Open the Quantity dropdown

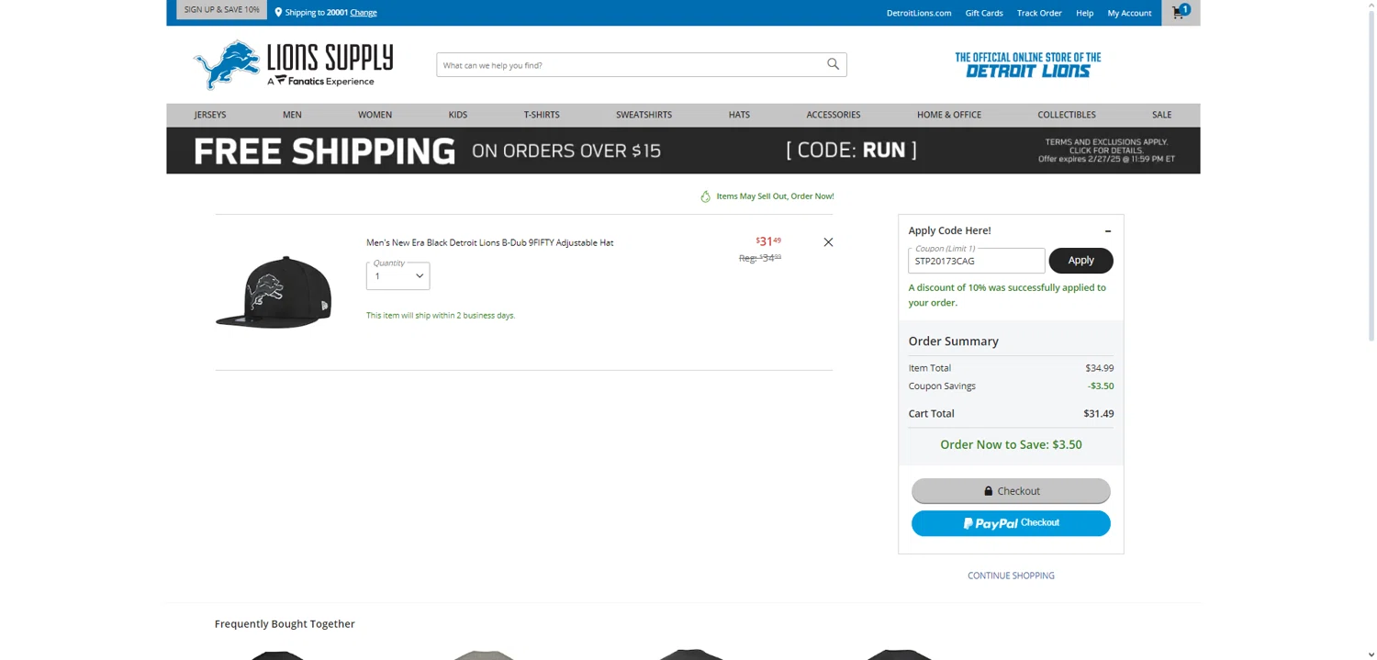[x=397, y=275]
